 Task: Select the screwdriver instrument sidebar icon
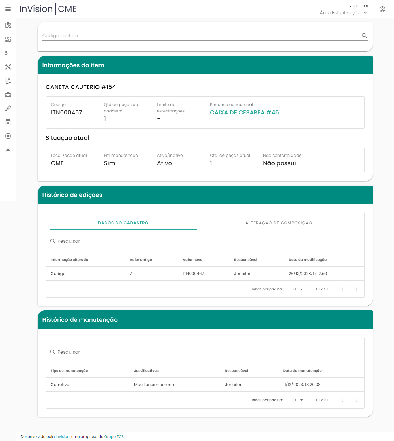[8, 108]
